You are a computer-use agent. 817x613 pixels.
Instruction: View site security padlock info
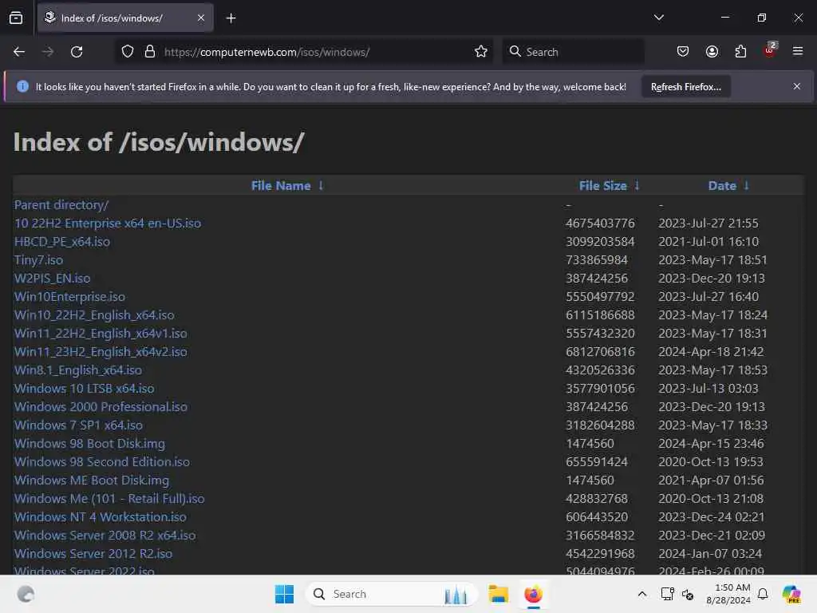[150, 52]
